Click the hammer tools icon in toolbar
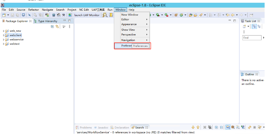The height and width of the screenshot is (134, 266). coord(64,15)
